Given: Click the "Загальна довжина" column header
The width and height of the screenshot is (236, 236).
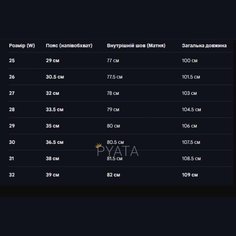Looking at the screenshot, I should [x=204, y=46].
